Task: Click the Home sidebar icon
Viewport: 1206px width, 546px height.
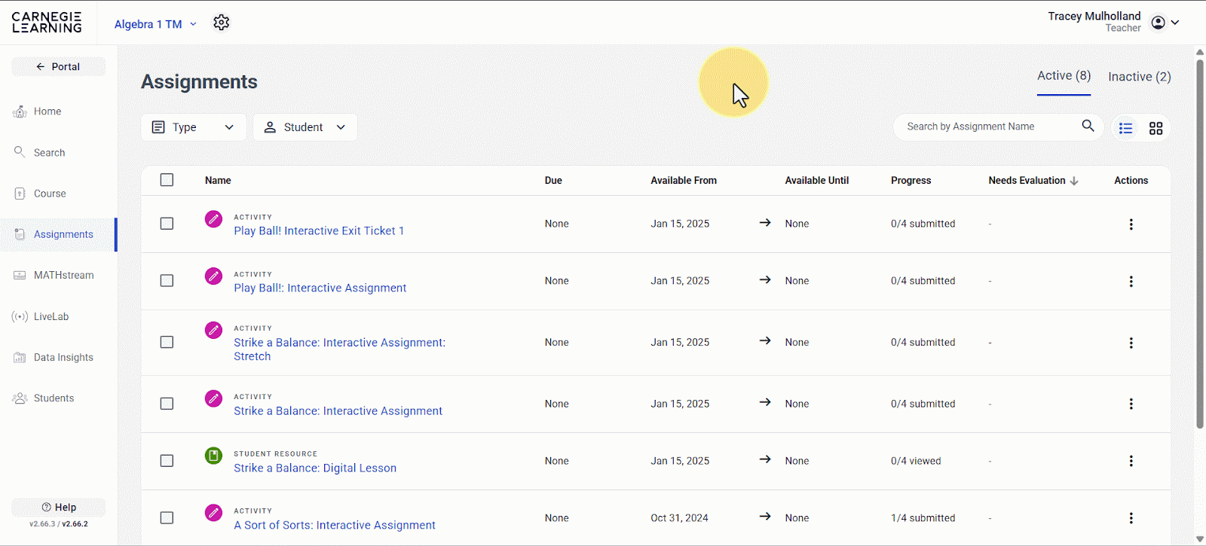Action: click(x=20, y=111)
